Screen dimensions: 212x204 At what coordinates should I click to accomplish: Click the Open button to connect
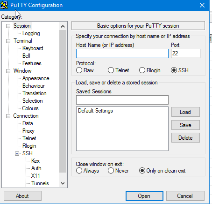click(144, 196)
